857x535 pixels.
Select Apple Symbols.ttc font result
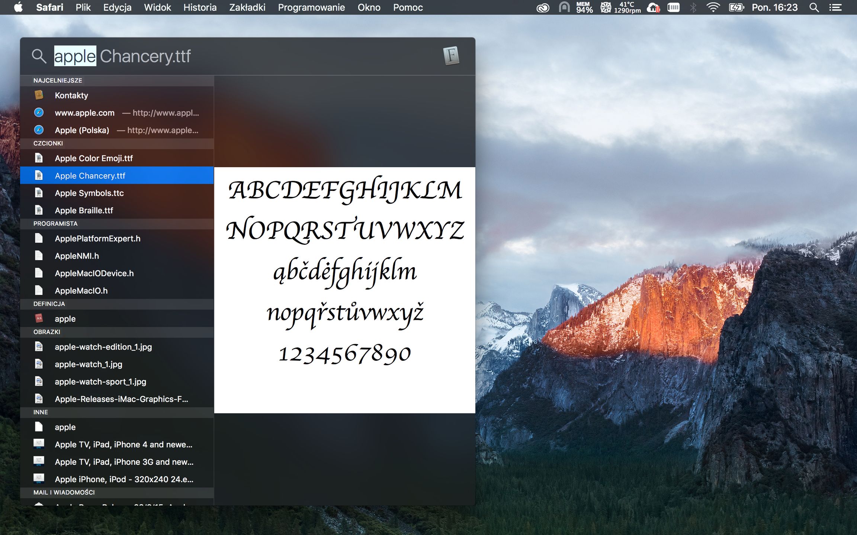pyautogui.click(x=89, y=193)
